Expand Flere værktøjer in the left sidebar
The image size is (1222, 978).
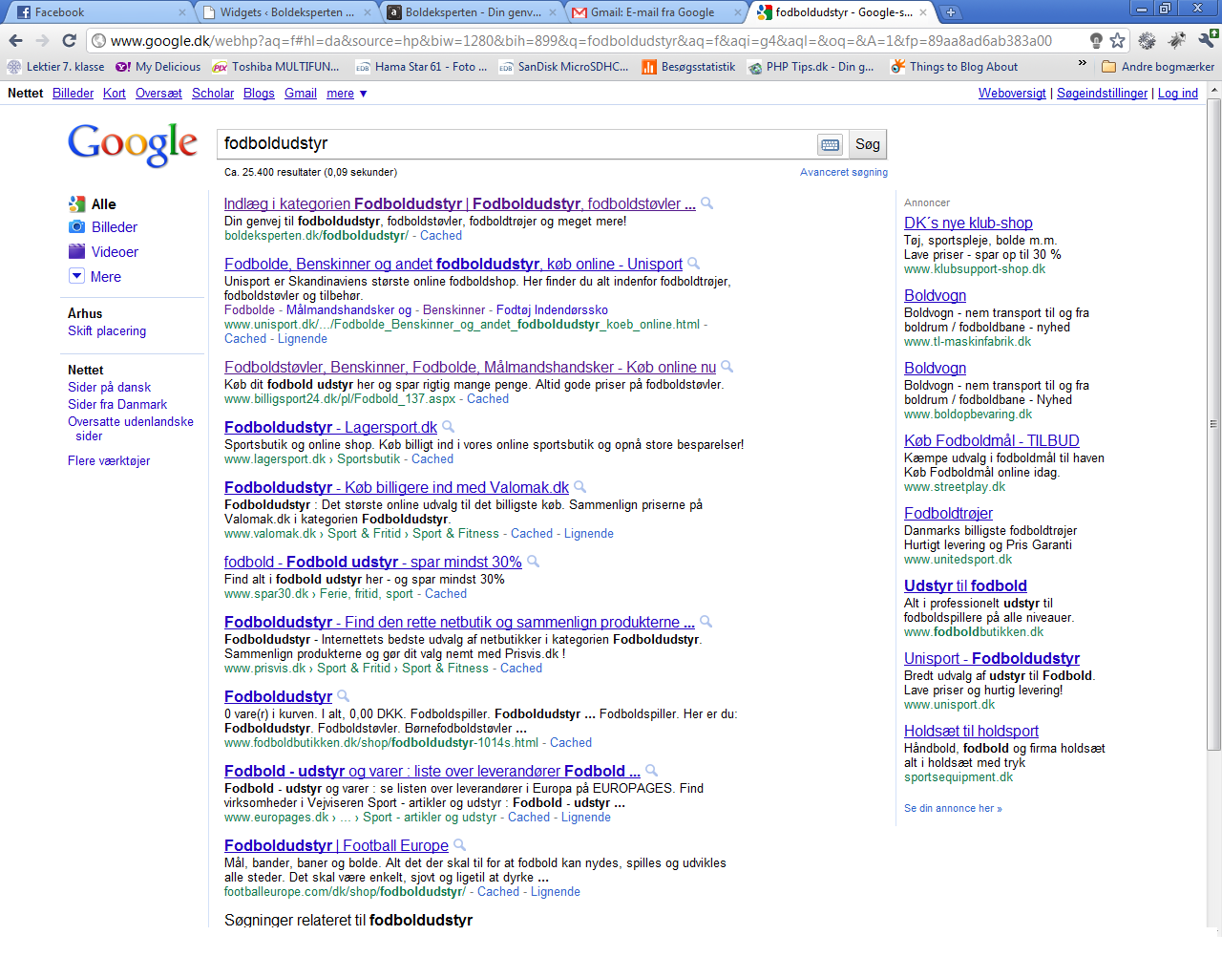[x=109, y=461]
